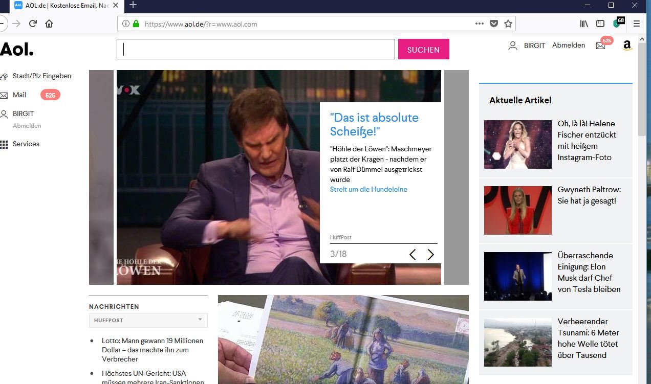
Task: Click inside the AOL search field
Action: (x=256, y=50)
